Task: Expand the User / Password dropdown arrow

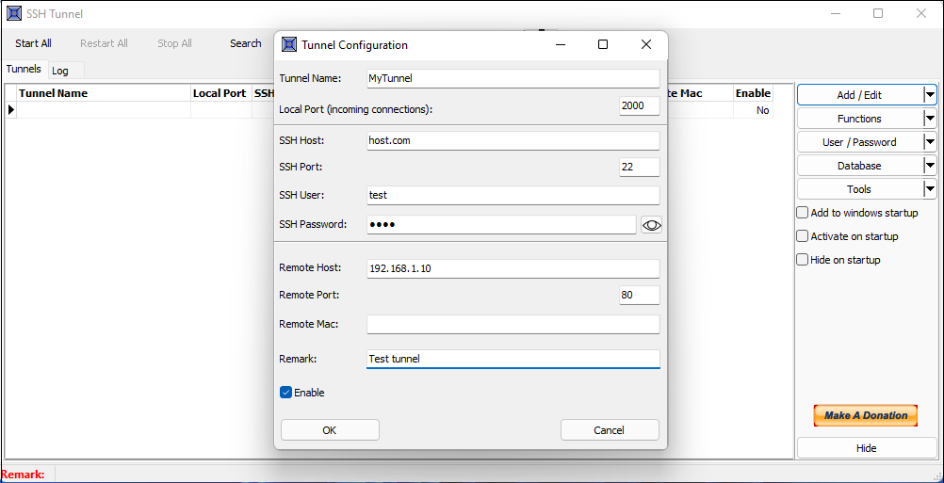Action: tap(930, 142)
